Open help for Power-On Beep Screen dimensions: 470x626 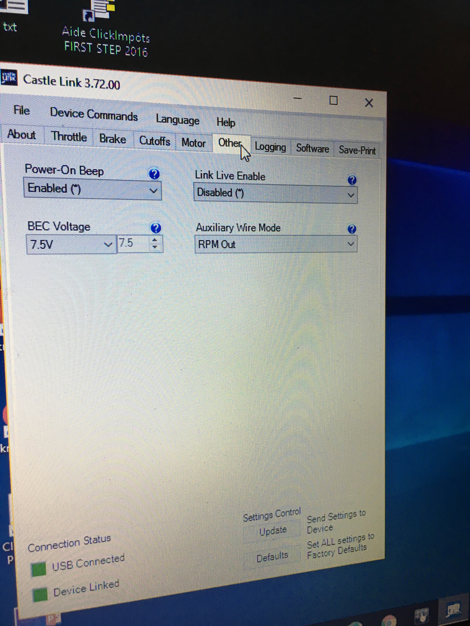[154, 174]
